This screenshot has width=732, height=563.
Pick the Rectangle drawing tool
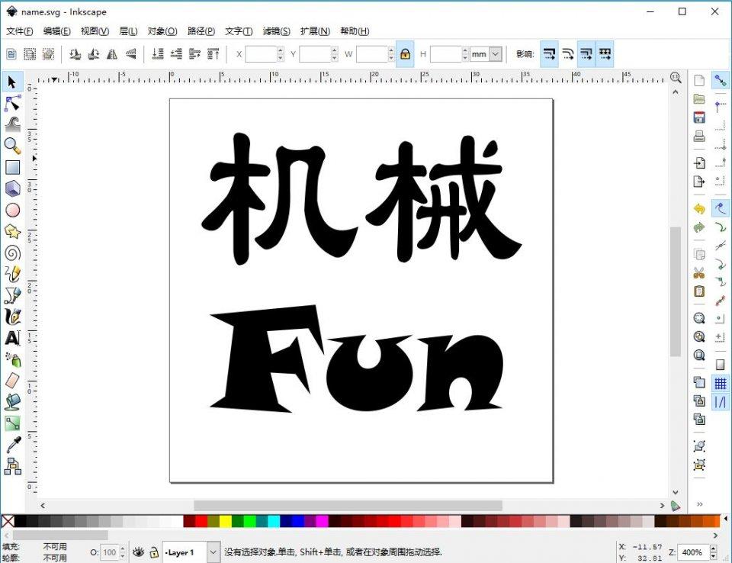[x=12, y=167]
